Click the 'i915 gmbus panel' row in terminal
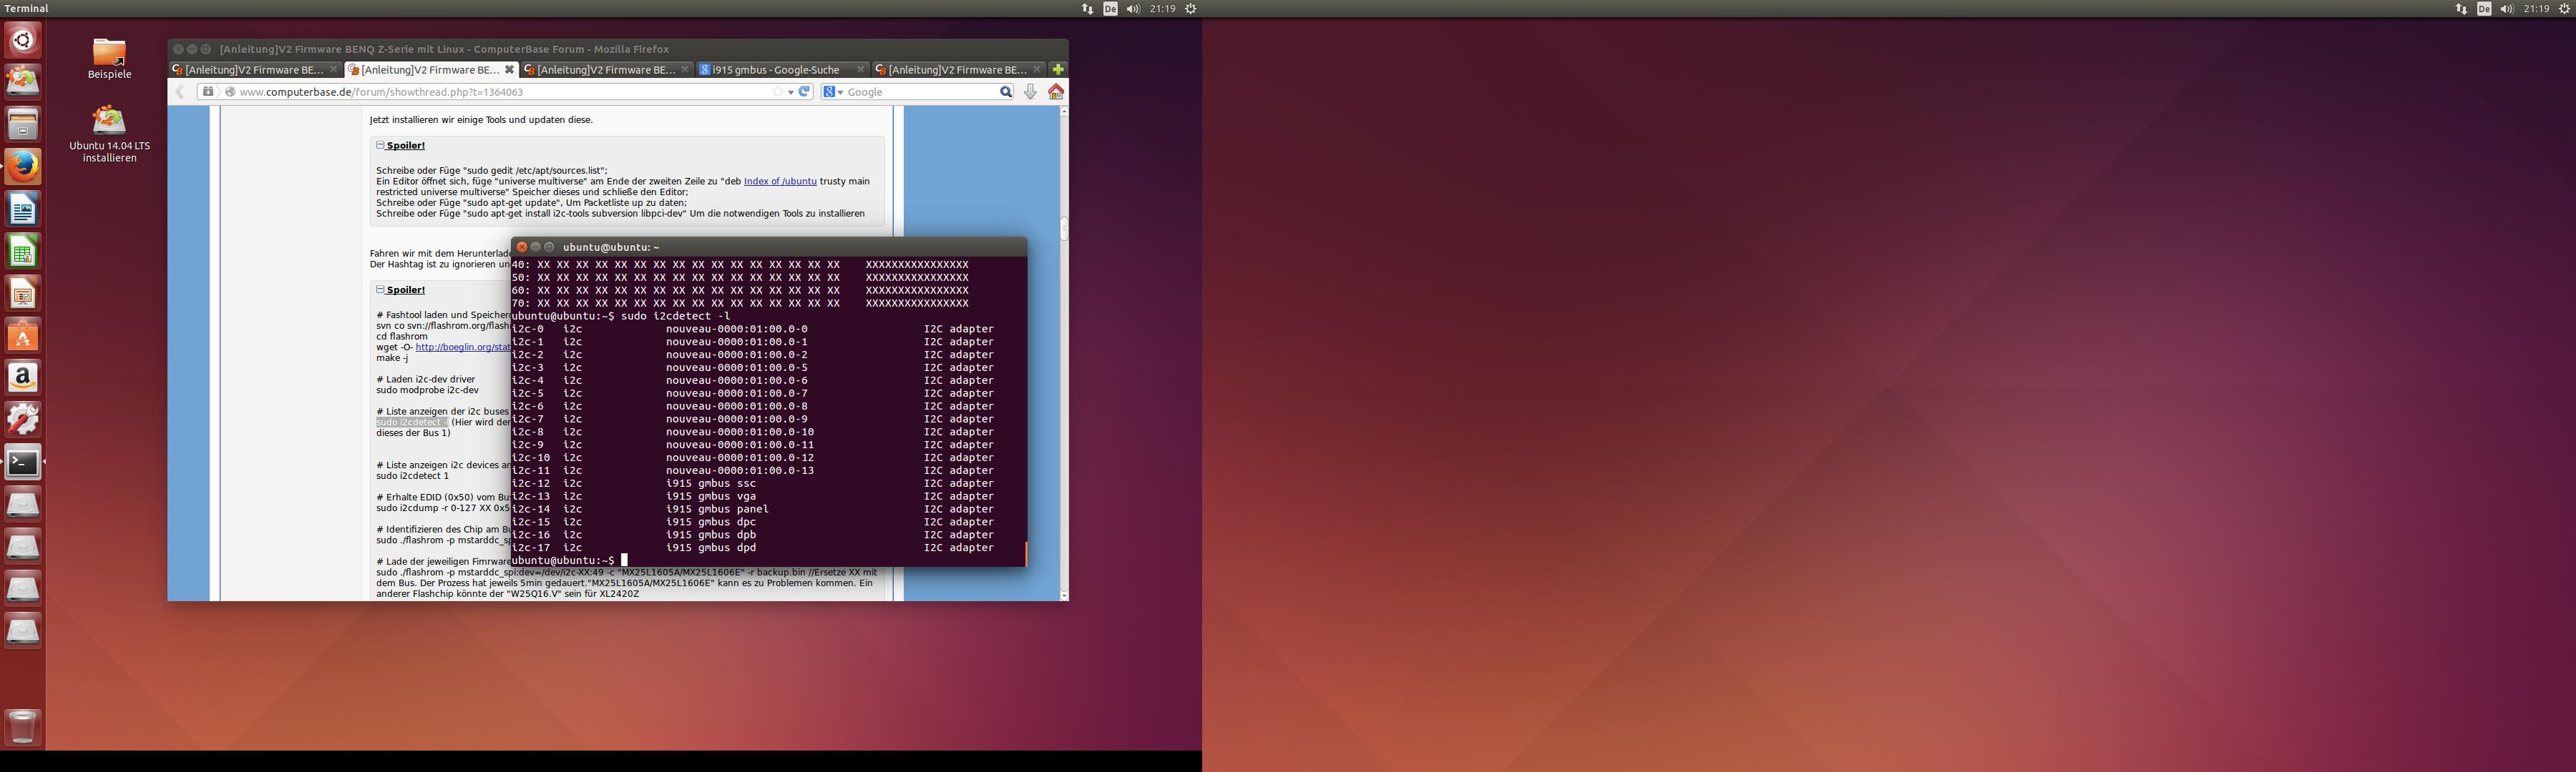Viewport: 2576px width, 772px height. [x=753, y=510]
